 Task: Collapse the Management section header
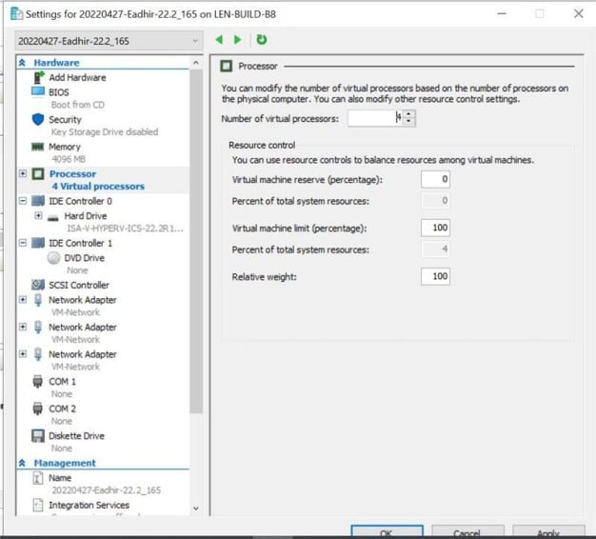click(24, 463)
